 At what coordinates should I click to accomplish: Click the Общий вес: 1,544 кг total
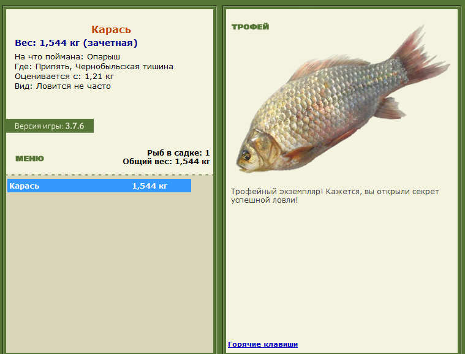click(x=167, y=162)
